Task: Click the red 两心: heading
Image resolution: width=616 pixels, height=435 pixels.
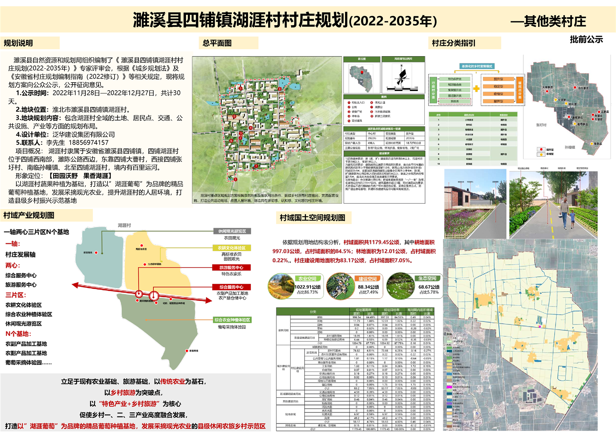Action: 13,266
